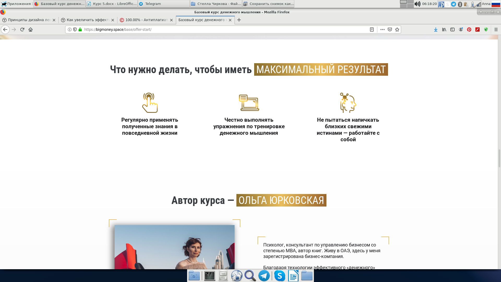The image size is (501, 282).
Task: Go to Firefox Home page icon
Action: pos(31,30)
